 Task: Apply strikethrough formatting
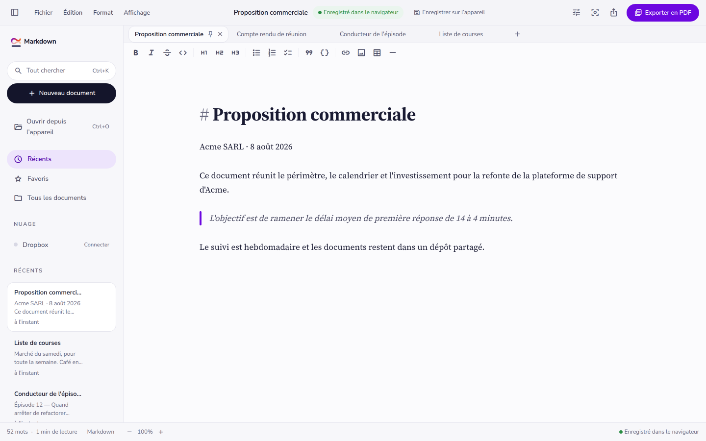pyautogui.click(x=167, y=53)
